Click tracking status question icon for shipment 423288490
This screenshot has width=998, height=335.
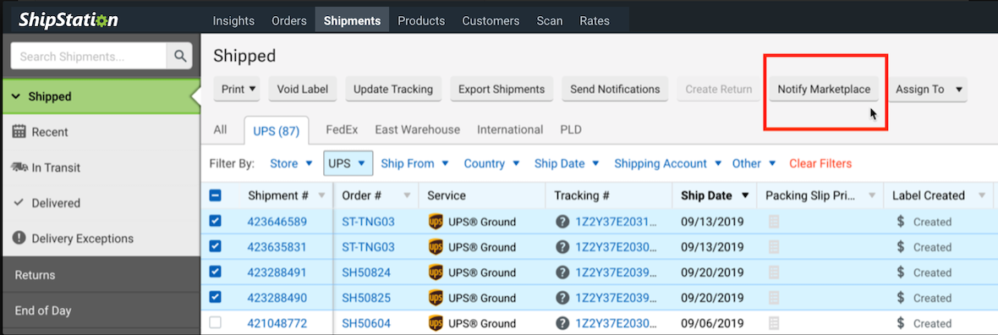pyautogui.click(x=562, y=298)
